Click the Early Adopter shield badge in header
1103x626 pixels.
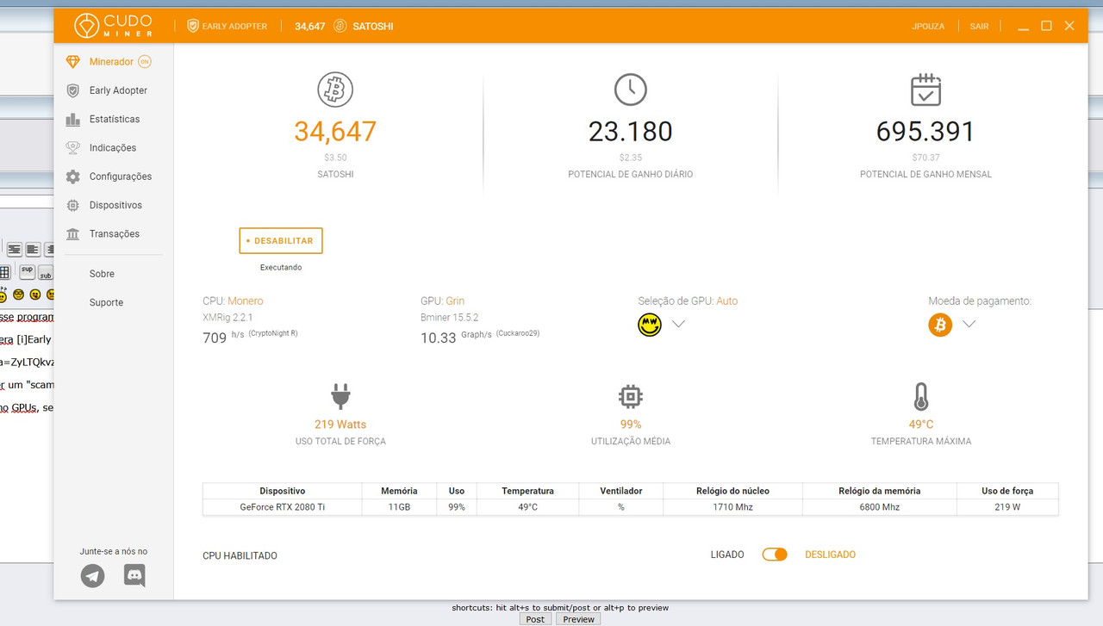pos(193,26)
